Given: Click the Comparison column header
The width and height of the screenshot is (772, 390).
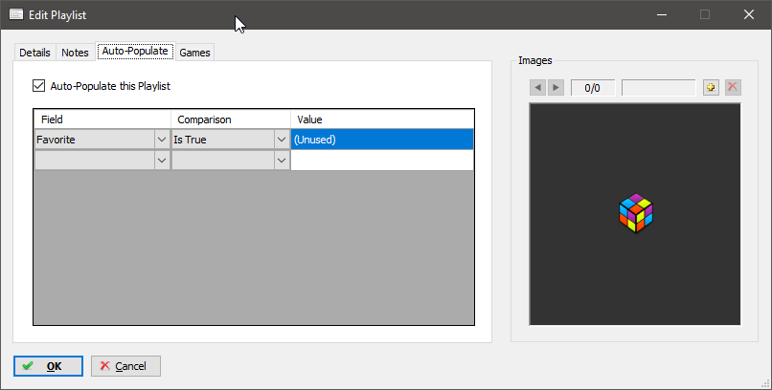Looking at the screenshot, I should pos(231,119).
